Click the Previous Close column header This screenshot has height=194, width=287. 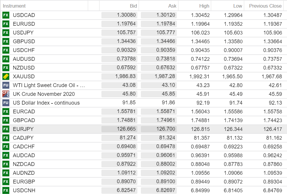(x=265, y=6)
